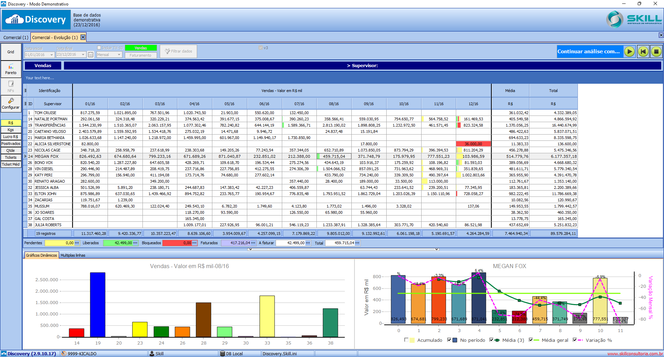Select the Positivados measure option
Viewport: 664px width, 357px height.
pyautogui.click(x=11, y=144)
